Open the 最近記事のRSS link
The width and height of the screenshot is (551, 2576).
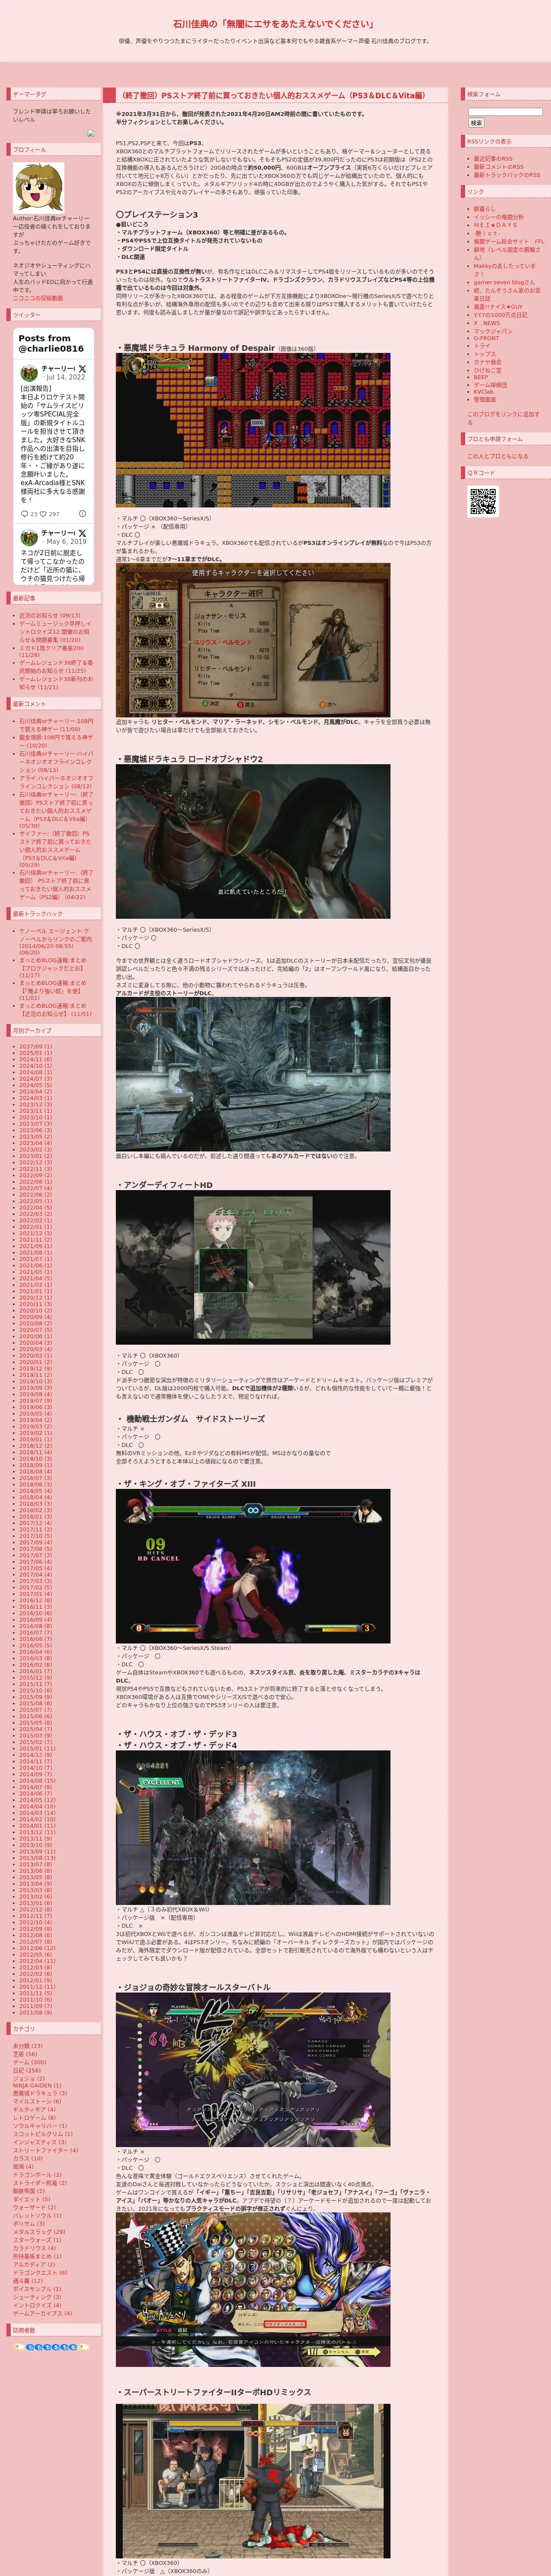tap(493, 158)
